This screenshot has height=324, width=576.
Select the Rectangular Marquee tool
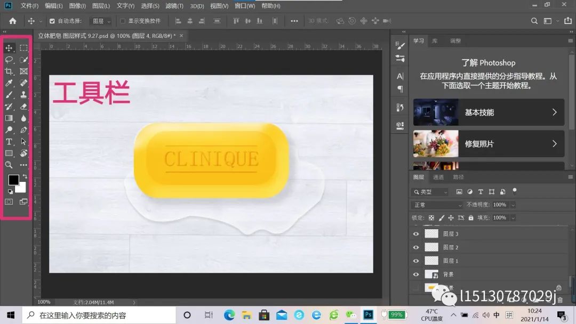(x=23, y=48)
